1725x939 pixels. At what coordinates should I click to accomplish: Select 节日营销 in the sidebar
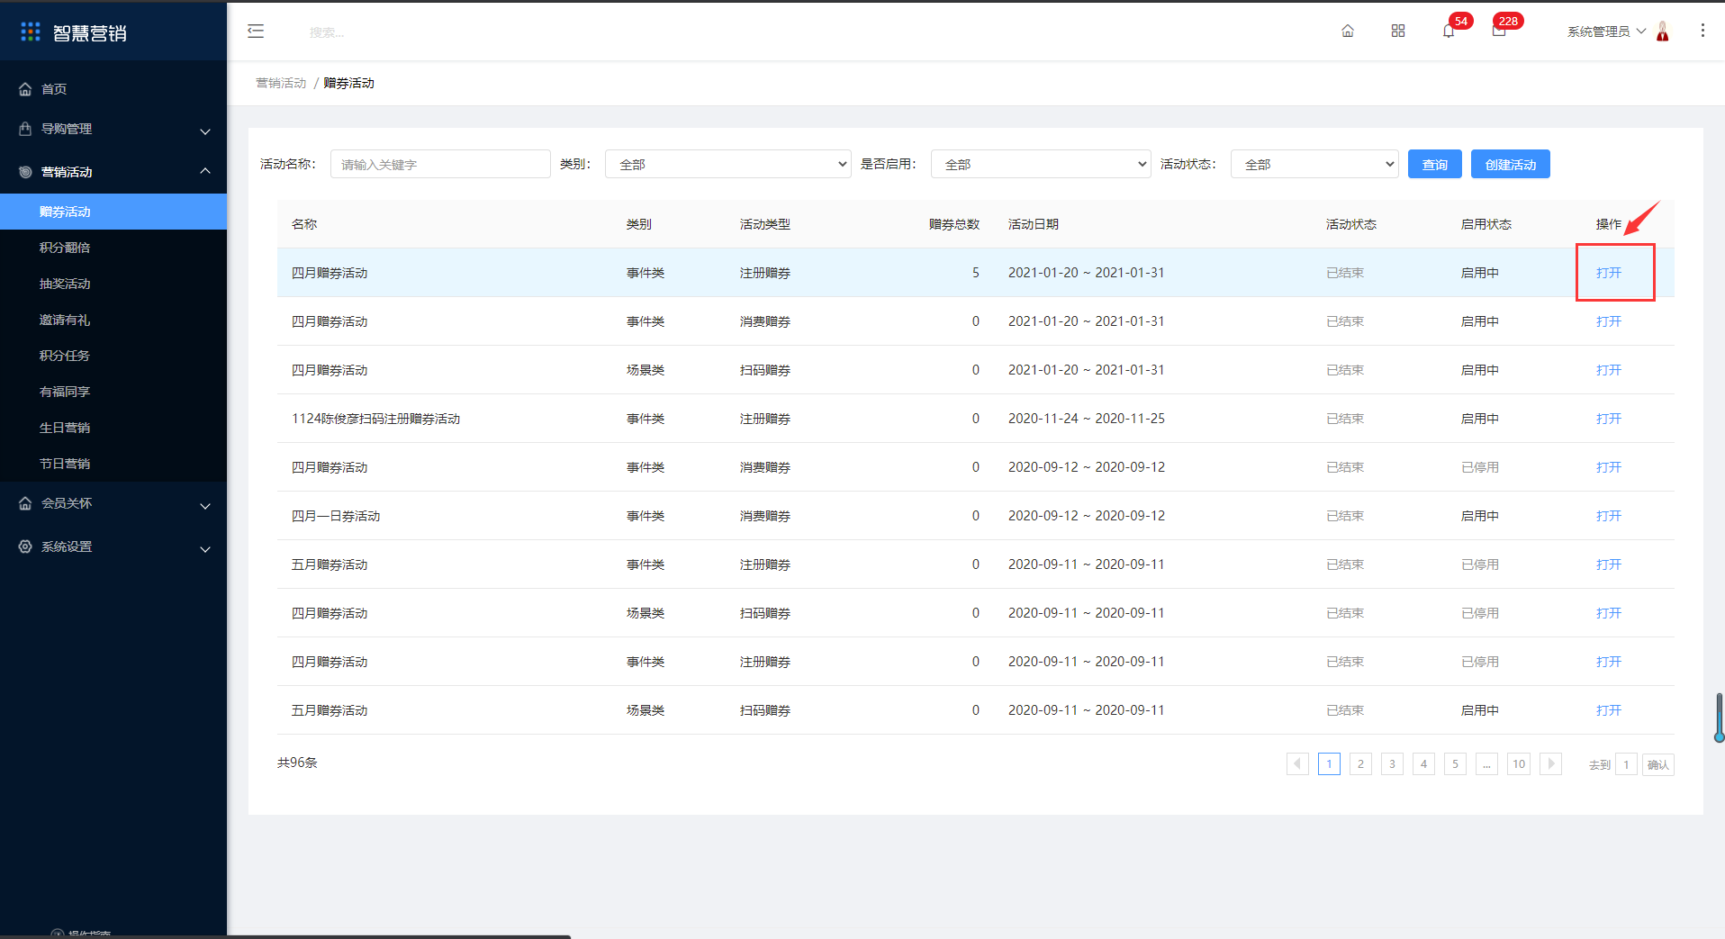click(x=113, y=464)
